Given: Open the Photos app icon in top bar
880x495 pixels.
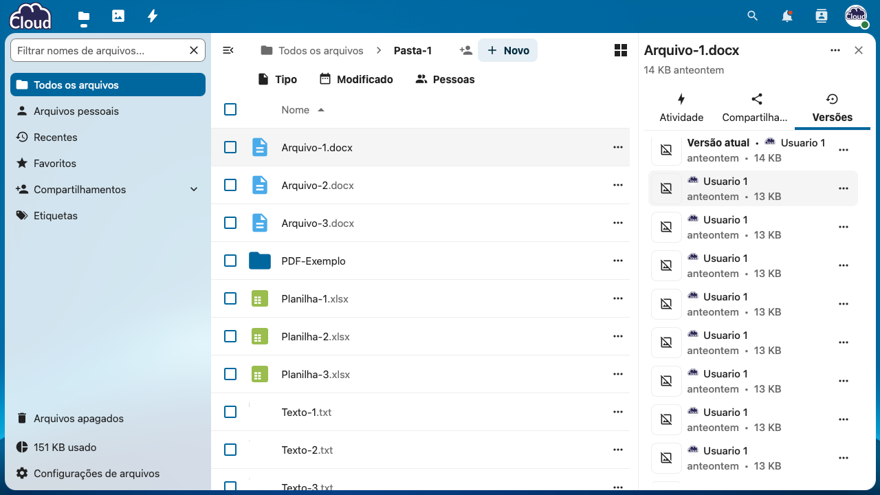Looking at the screenshot, I should [118, 16].
